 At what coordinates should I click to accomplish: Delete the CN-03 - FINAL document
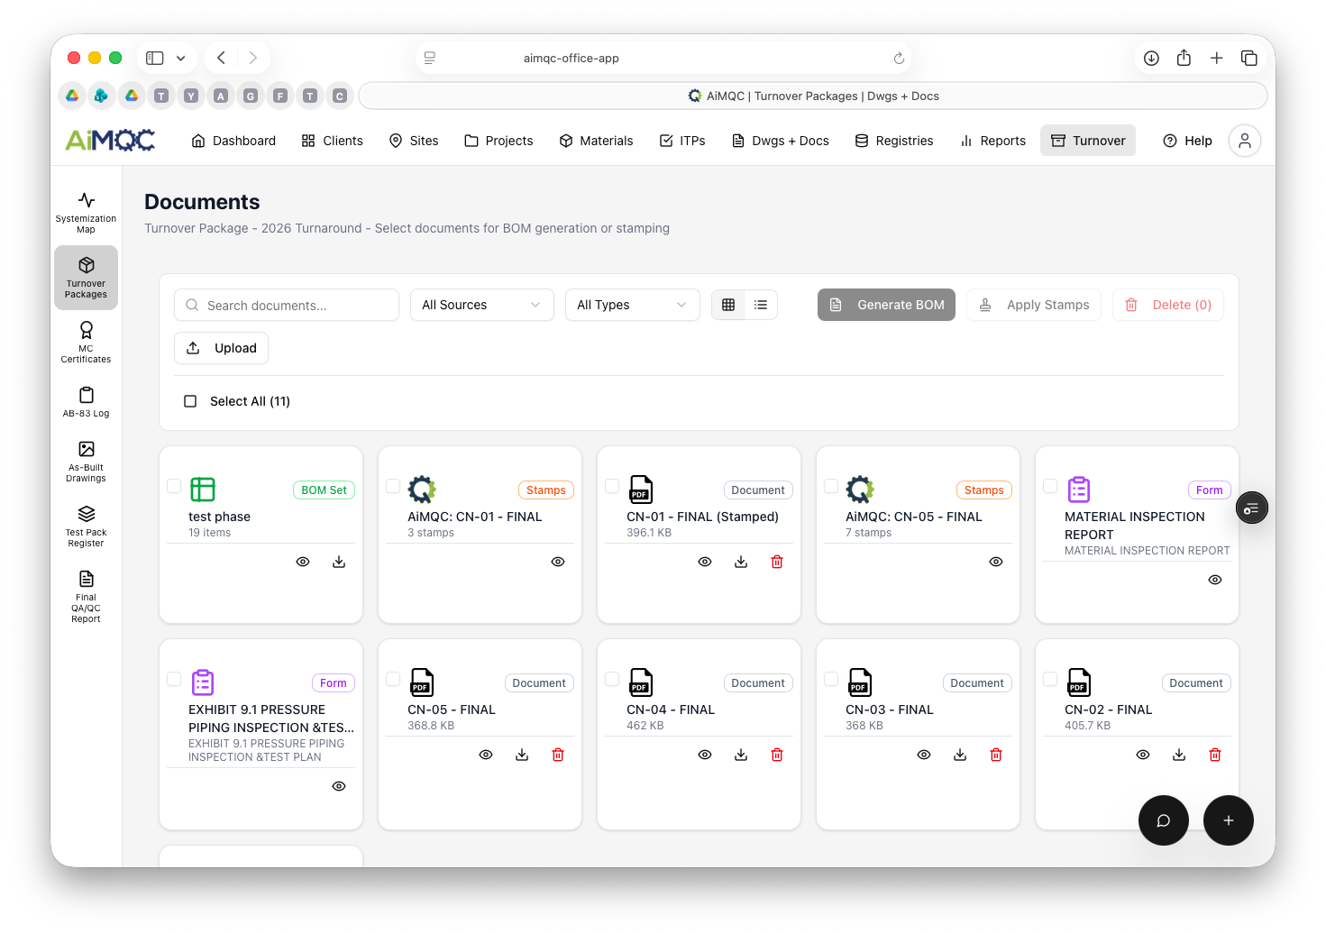pos(996,755)
